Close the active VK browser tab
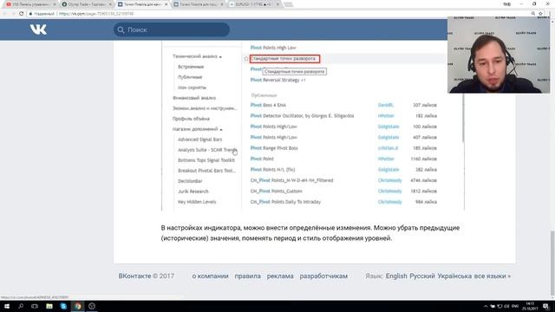Viewport: 555px width, 312px height. (x=166, y=4)
